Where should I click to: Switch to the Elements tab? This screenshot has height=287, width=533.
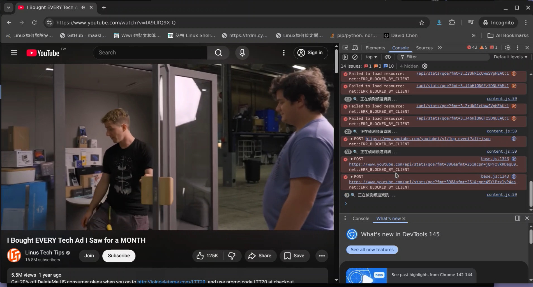tap(375, 48)
